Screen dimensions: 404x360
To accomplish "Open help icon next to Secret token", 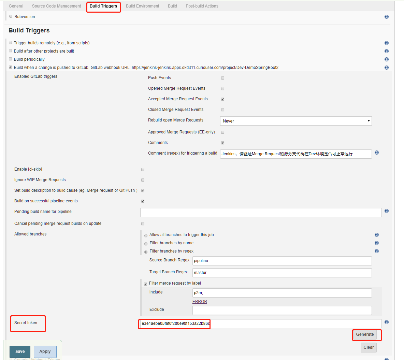I will click(387, 322).
